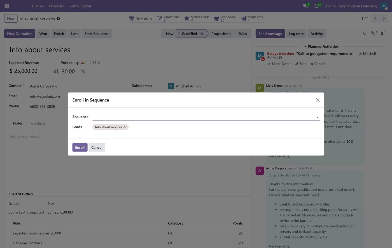Go to previous record arrow
The width and height of the screenshot is (392, 248).
point(375,18)
